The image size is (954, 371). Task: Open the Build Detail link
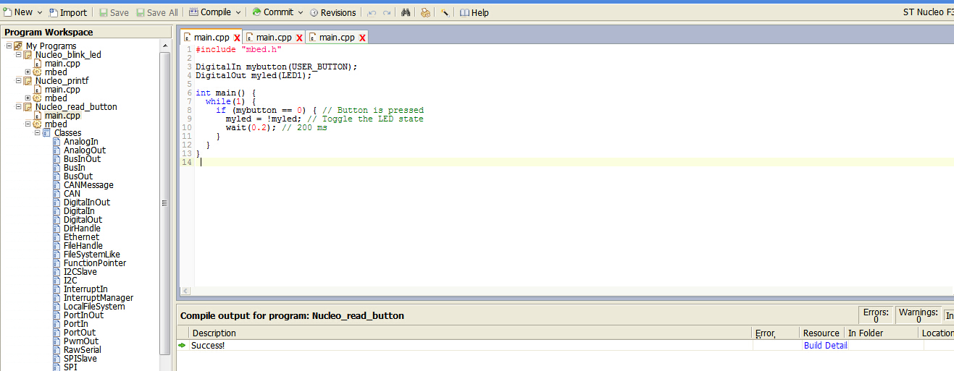825,346
